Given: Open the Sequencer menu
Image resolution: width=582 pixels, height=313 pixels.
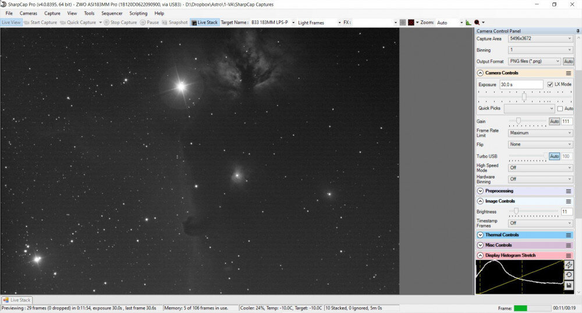Looking at the screenshot, I should [112, 13].
